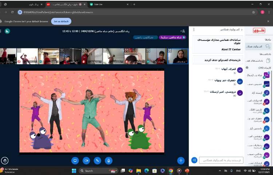Toggle the webcam sharing button
The image size is (273, 175).
[86, 160]
